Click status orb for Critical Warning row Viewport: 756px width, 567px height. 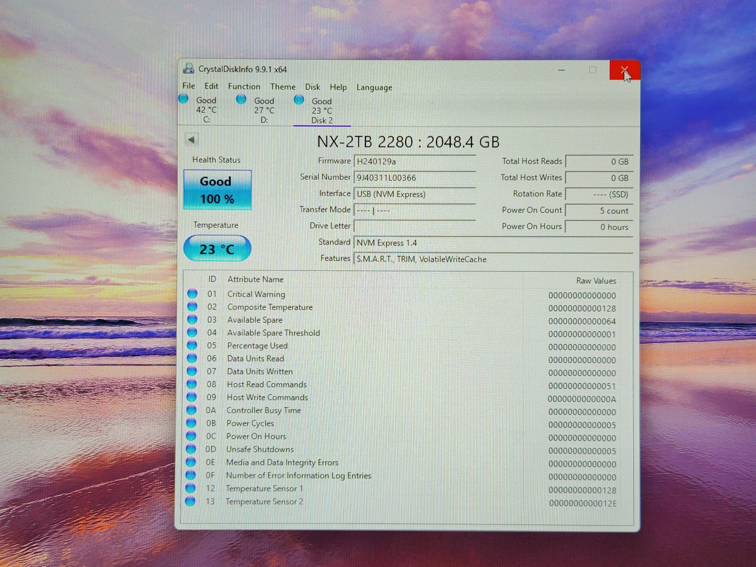click(192, 294)
